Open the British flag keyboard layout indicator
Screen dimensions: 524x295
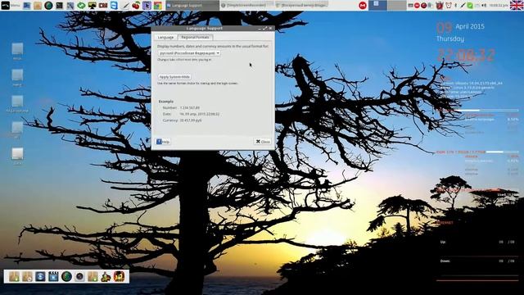tap(517, 6)
